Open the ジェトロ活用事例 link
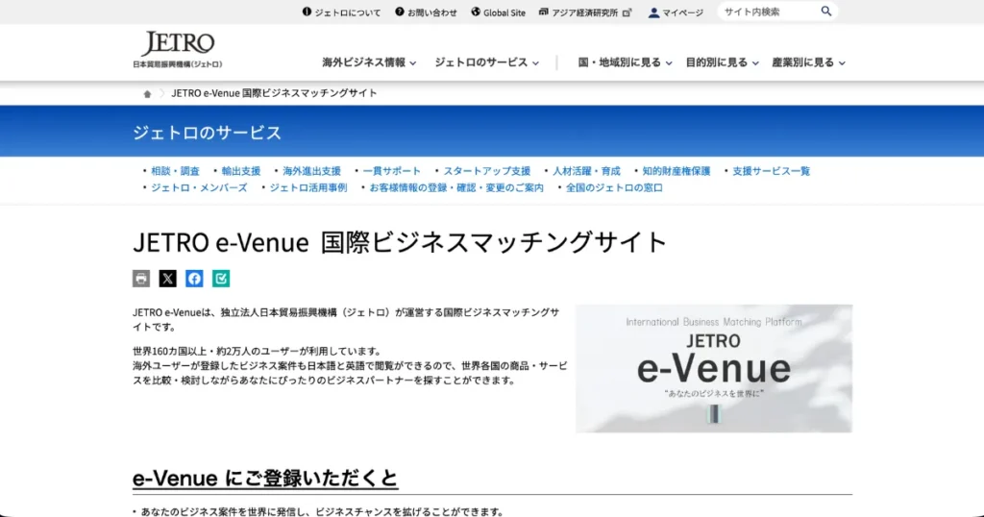984x517 pixels. 308,187
